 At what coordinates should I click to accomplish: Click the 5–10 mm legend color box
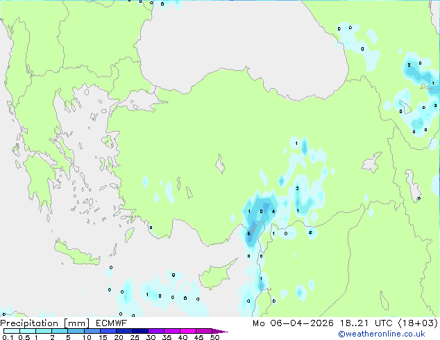click(76, 331)
